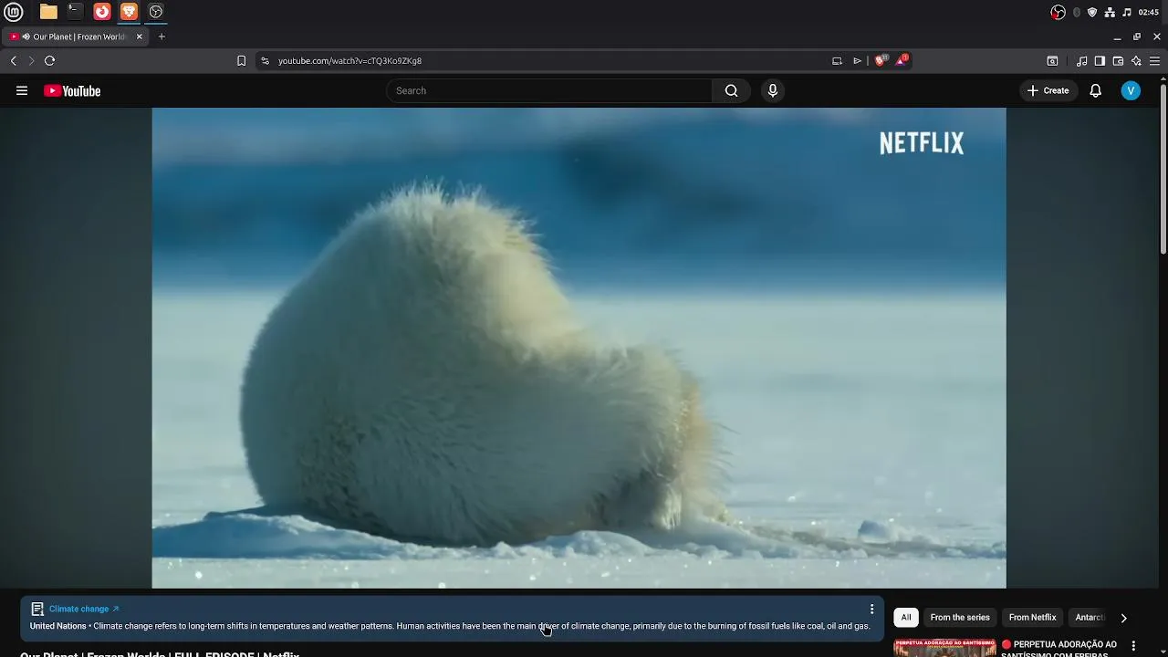Show more filter chips with arrow
This screenshot has height=657, width=1168.
click(x=1123, y=618)
